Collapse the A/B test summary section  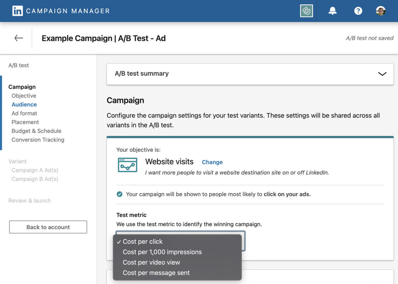point(382,74)
